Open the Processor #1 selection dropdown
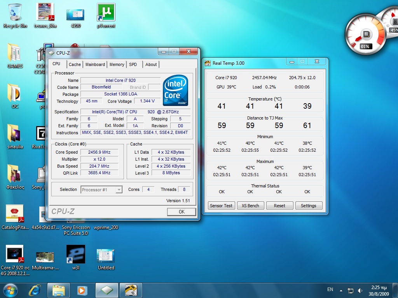 coord(101,189)
